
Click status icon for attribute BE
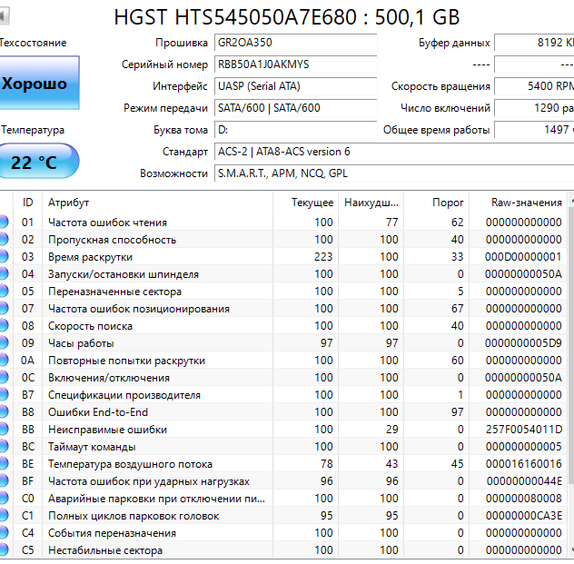[4, 464]
